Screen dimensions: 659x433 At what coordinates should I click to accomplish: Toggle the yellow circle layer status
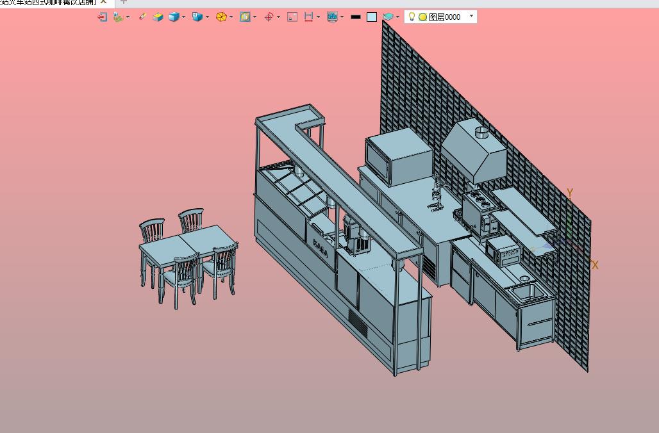pos(423,17)
